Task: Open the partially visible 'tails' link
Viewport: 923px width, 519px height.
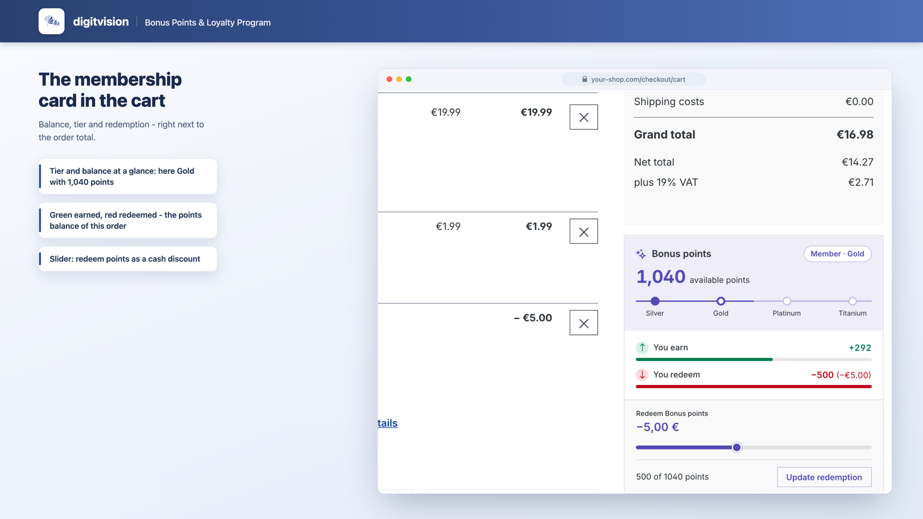Action: [x=387, y=423]
